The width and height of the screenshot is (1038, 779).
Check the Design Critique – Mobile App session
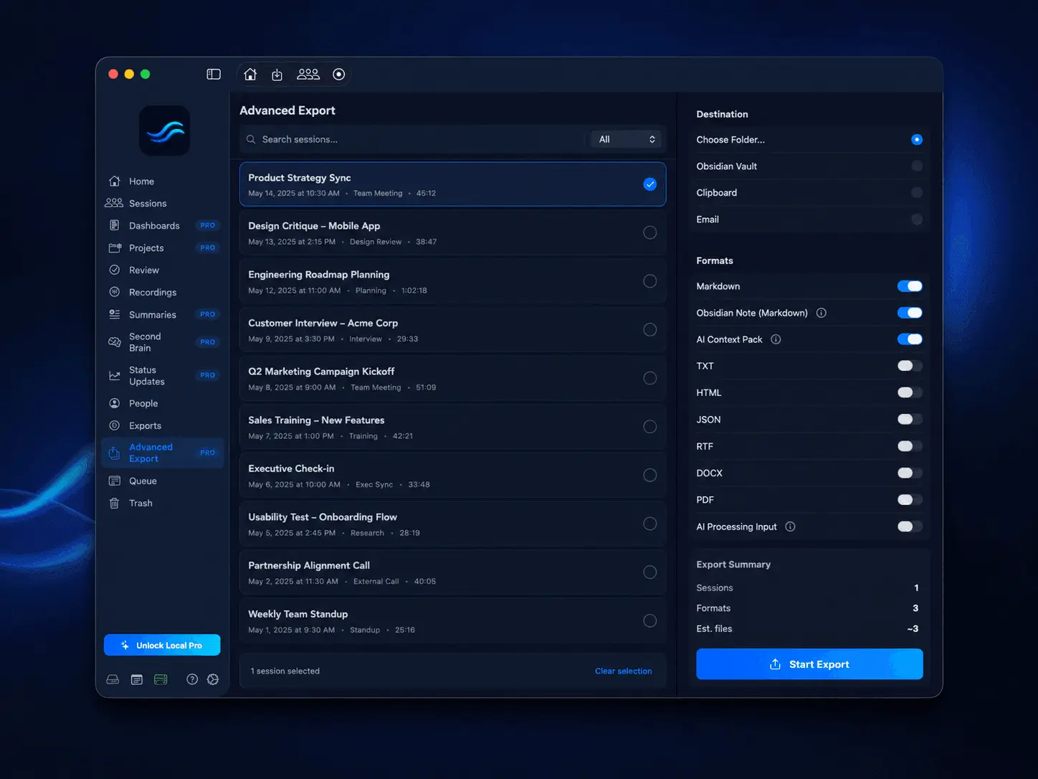(x=650, y=232)
